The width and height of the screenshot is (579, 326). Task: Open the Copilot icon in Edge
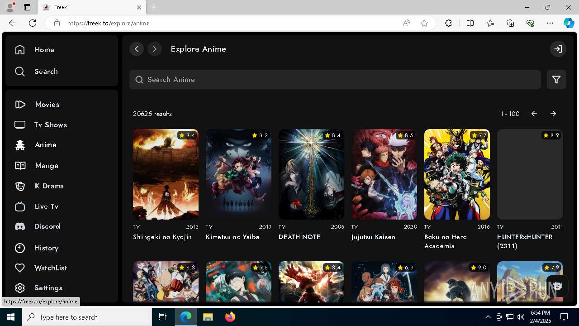coord(569,23)
